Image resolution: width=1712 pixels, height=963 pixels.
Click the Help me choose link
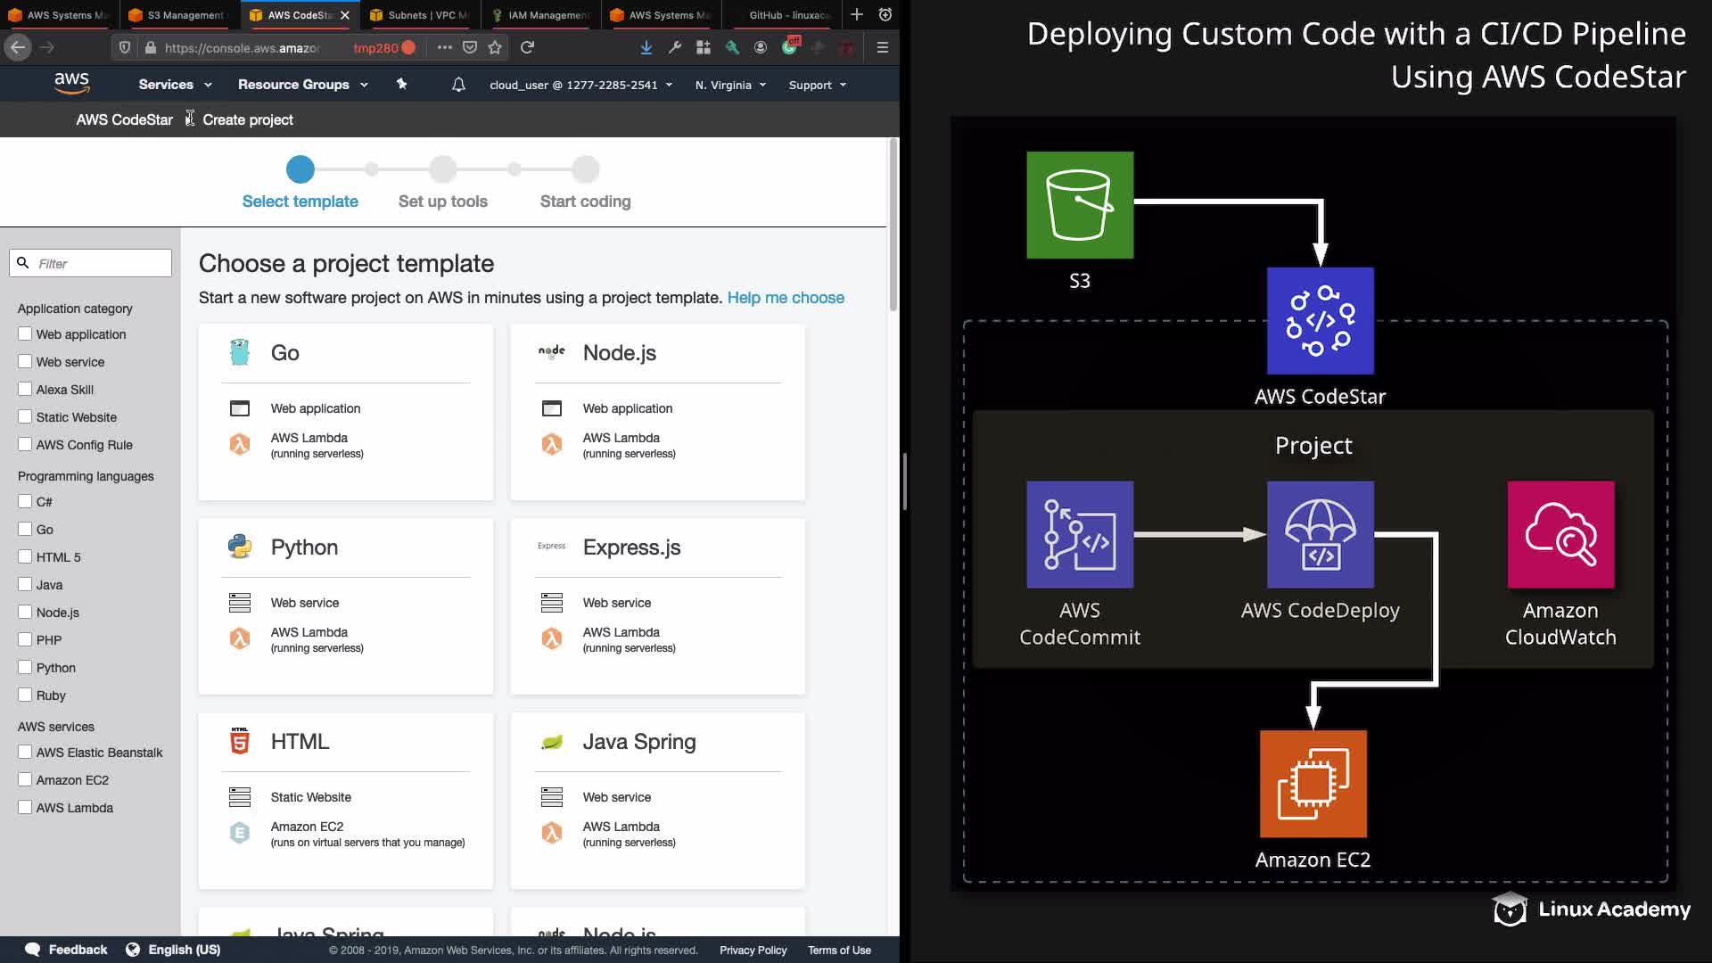tap(785, 298)
